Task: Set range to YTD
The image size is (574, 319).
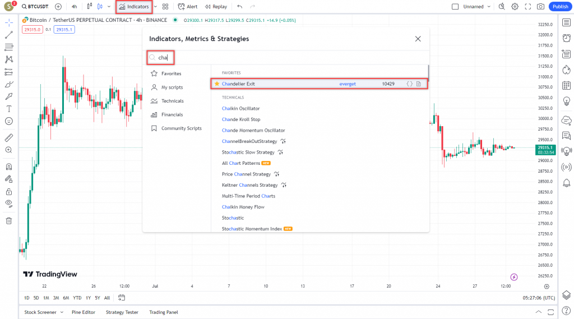Action: [77, 298]
